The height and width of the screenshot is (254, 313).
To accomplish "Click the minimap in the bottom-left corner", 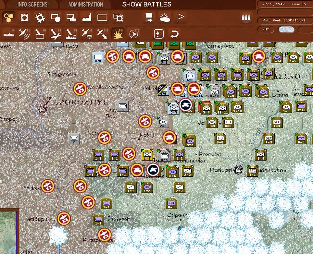I will (x=8, y=232).
